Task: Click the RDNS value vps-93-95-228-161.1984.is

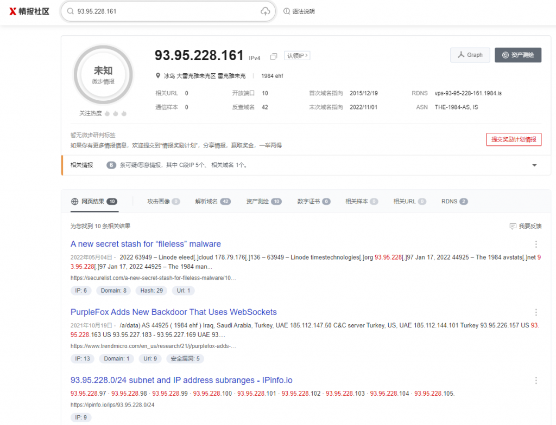Action: click(468, 93)
